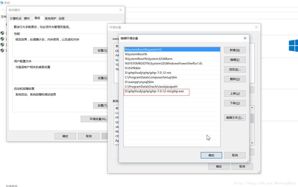Click Environment Variables 环境变量(N) button

pyautogui.click(x=94, y=119)
